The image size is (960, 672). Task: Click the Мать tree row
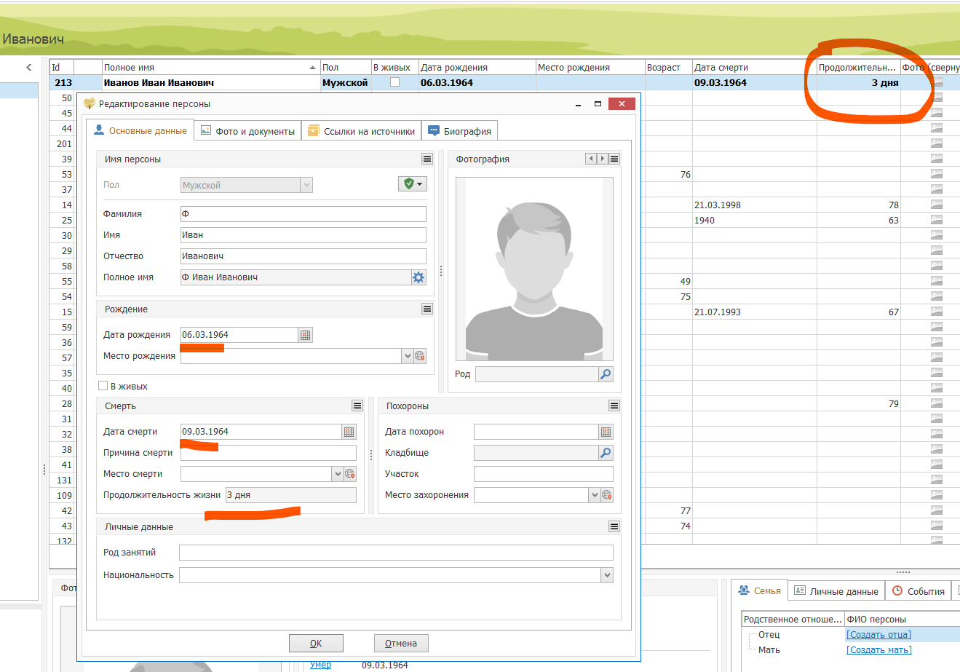click(x=769, y=650)
